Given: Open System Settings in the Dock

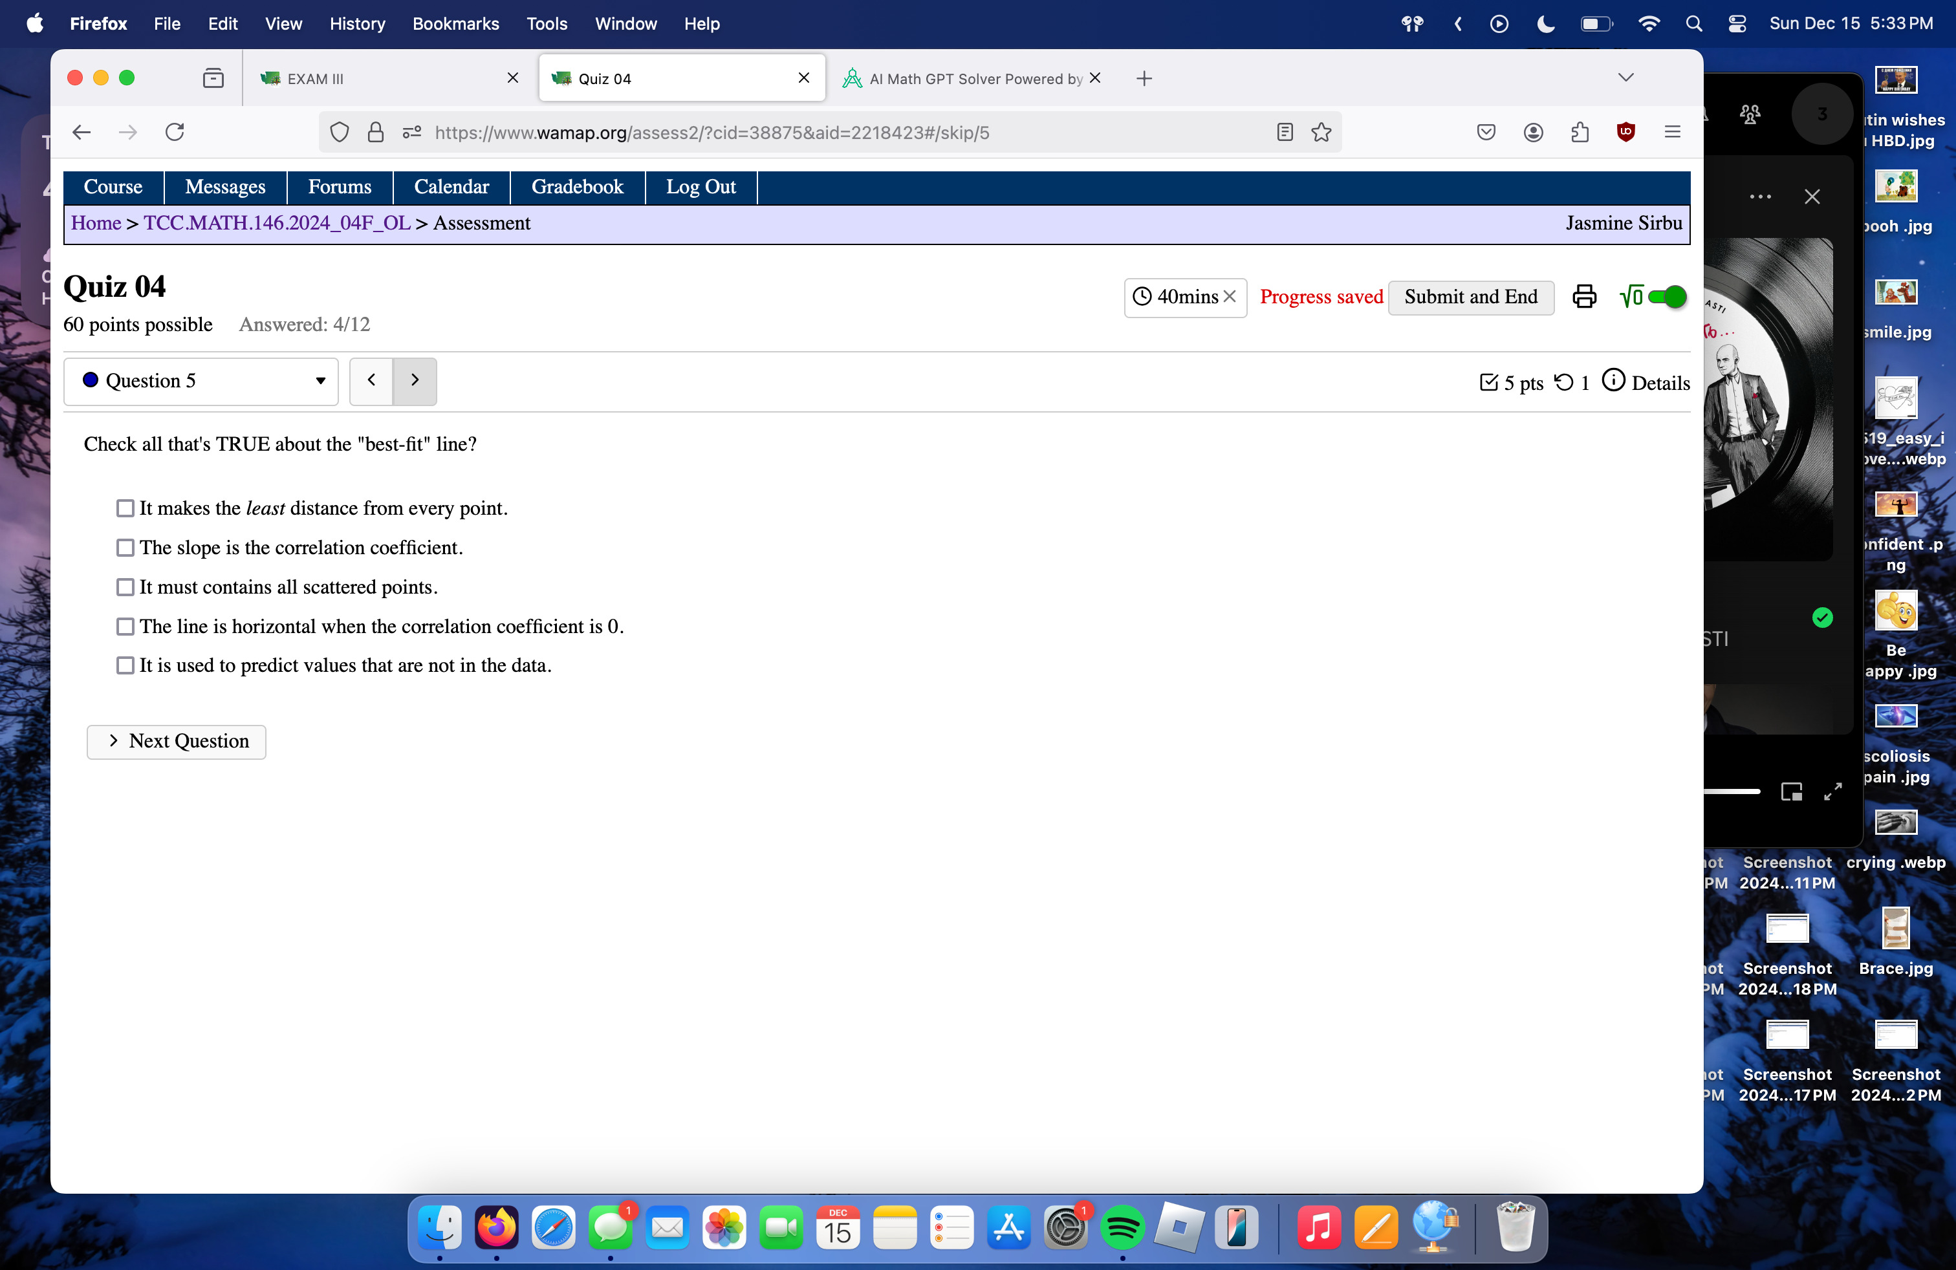Looking at the screenshot, I should [1065, 1229].
